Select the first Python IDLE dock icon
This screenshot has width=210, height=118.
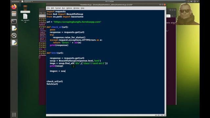(14, 28)
